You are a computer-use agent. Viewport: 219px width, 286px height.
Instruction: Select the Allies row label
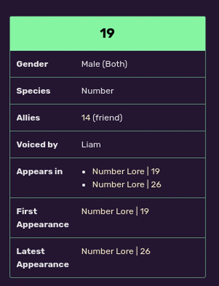[x=28, y=118]
